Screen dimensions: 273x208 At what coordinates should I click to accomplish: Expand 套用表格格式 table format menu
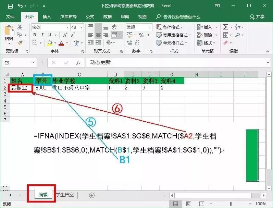tap(174, 35)
